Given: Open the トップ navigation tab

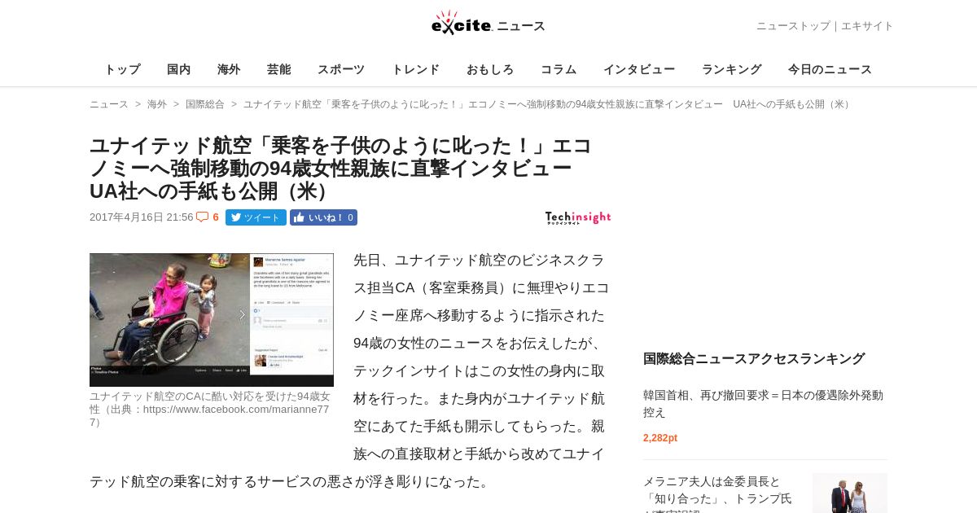Looking at the screenshot, I should pos(122,69).
